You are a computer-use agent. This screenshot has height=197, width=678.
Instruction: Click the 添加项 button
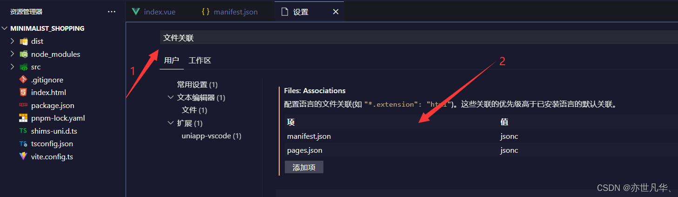304,167
